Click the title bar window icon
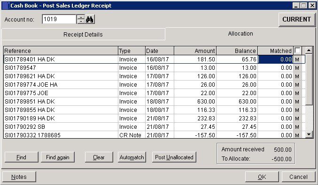The image size is (318, 185). (x=6, y=6)
